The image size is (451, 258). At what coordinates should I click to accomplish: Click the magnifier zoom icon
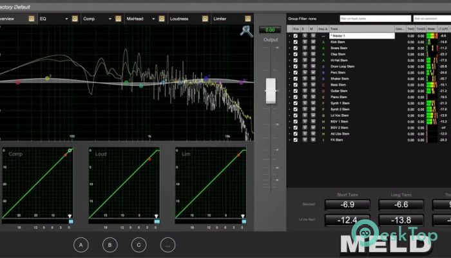click(x=246, y=32)
